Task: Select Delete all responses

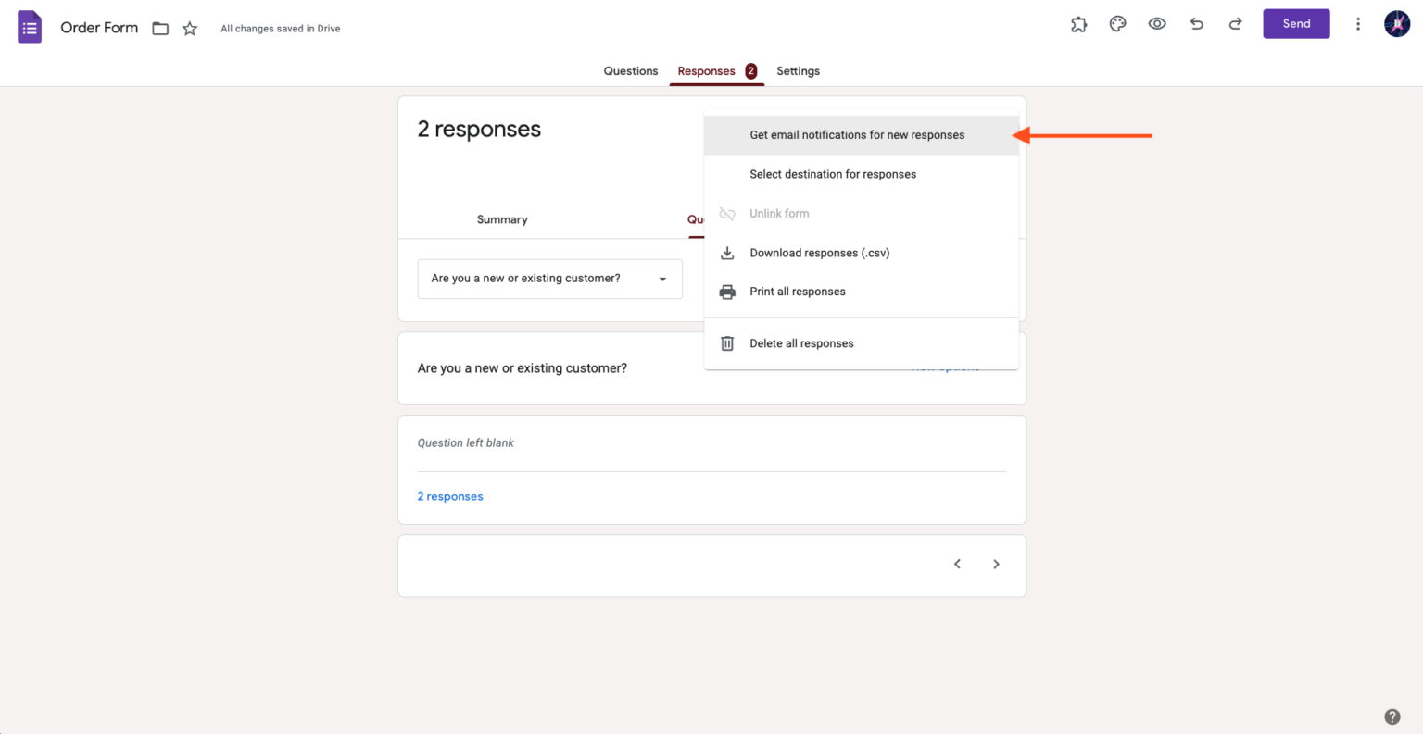Action: click(x=801, y=342)
